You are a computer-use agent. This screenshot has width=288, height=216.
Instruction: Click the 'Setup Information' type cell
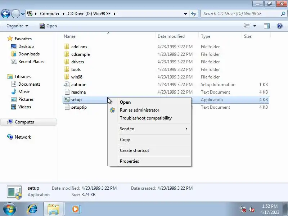coord(218,85)
